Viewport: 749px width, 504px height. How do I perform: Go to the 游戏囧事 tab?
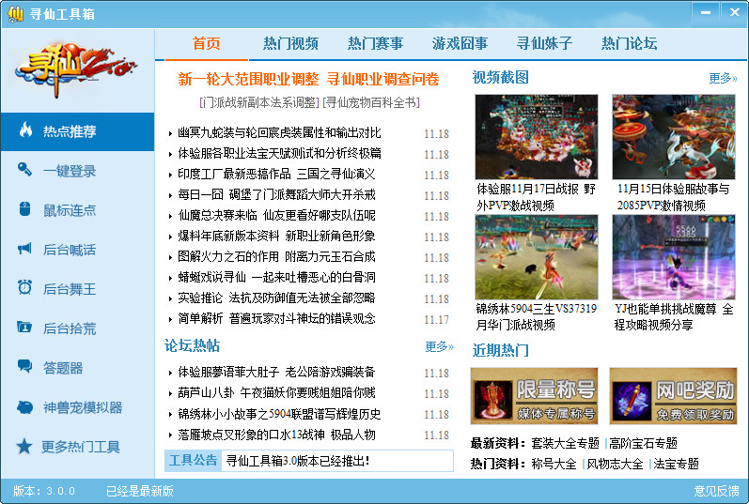pyautogui.click(x=460, y=44)
